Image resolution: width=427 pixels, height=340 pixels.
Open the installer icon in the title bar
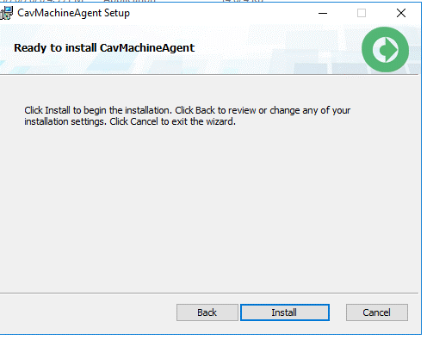coord(6,13)
